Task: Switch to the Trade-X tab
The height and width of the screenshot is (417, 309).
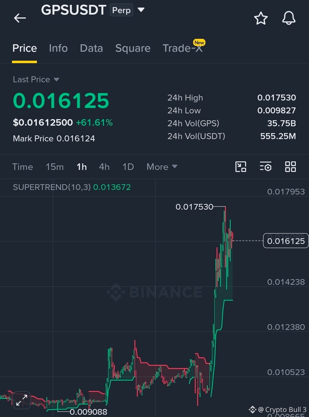Action: point(183,48)
